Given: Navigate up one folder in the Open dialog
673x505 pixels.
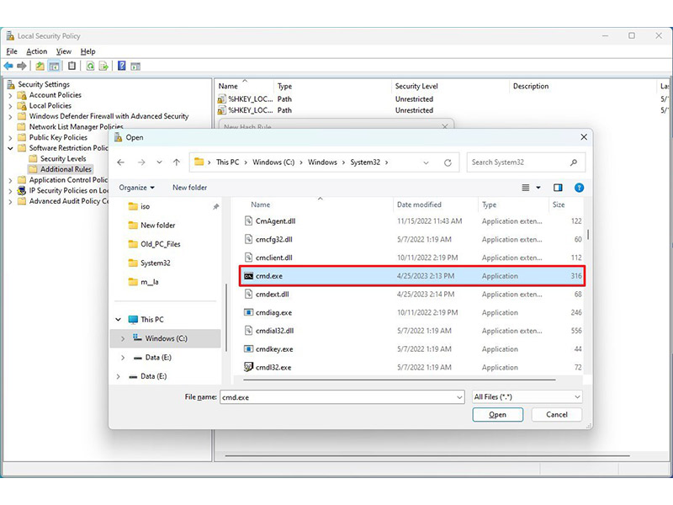Looking at the screenshot, I should tap(177, 162).
